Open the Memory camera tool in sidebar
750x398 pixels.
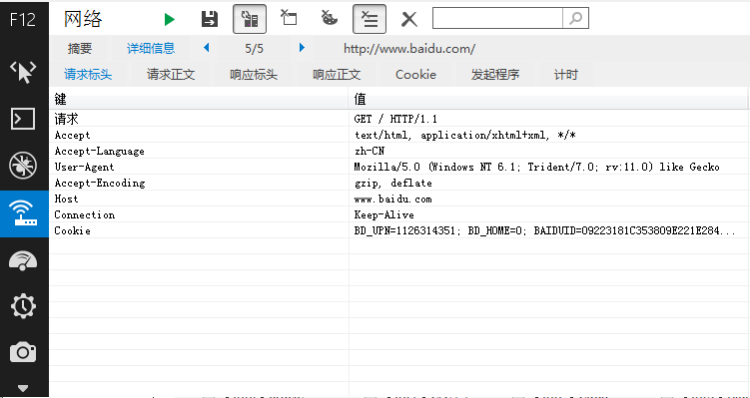tap(23, 353)
